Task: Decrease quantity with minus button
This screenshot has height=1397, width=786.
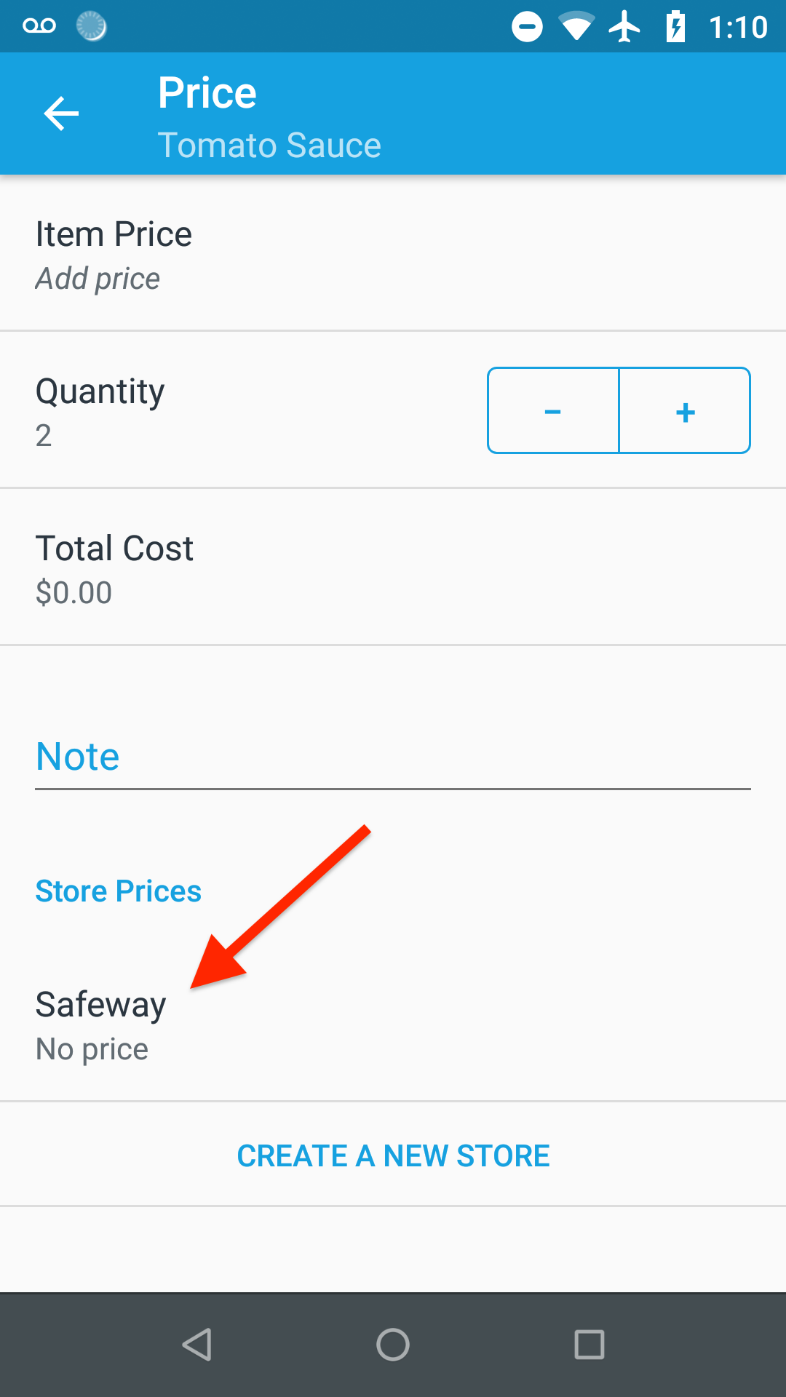Action: 553,411
